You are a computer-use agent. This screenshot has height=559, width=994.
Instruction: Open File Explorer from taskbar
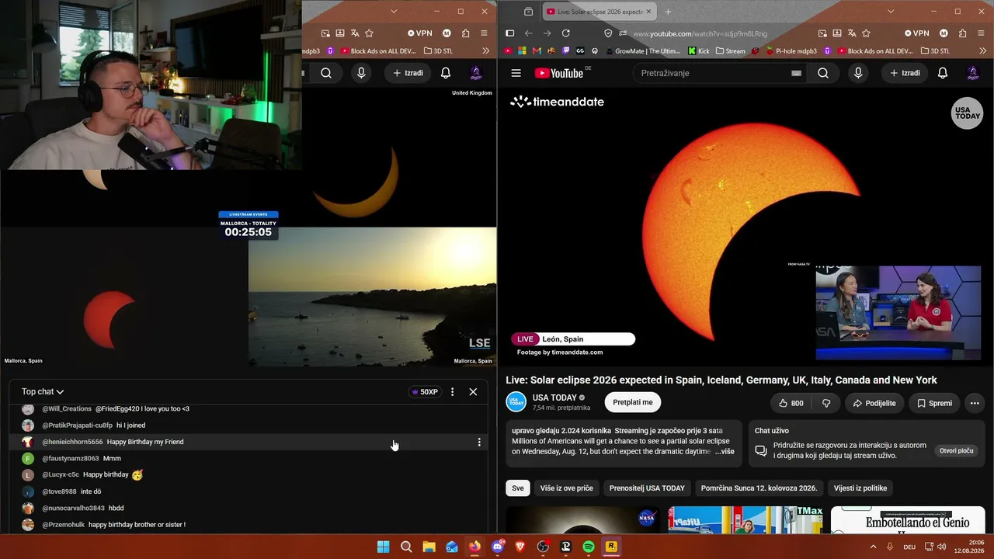tap(429, 547)
